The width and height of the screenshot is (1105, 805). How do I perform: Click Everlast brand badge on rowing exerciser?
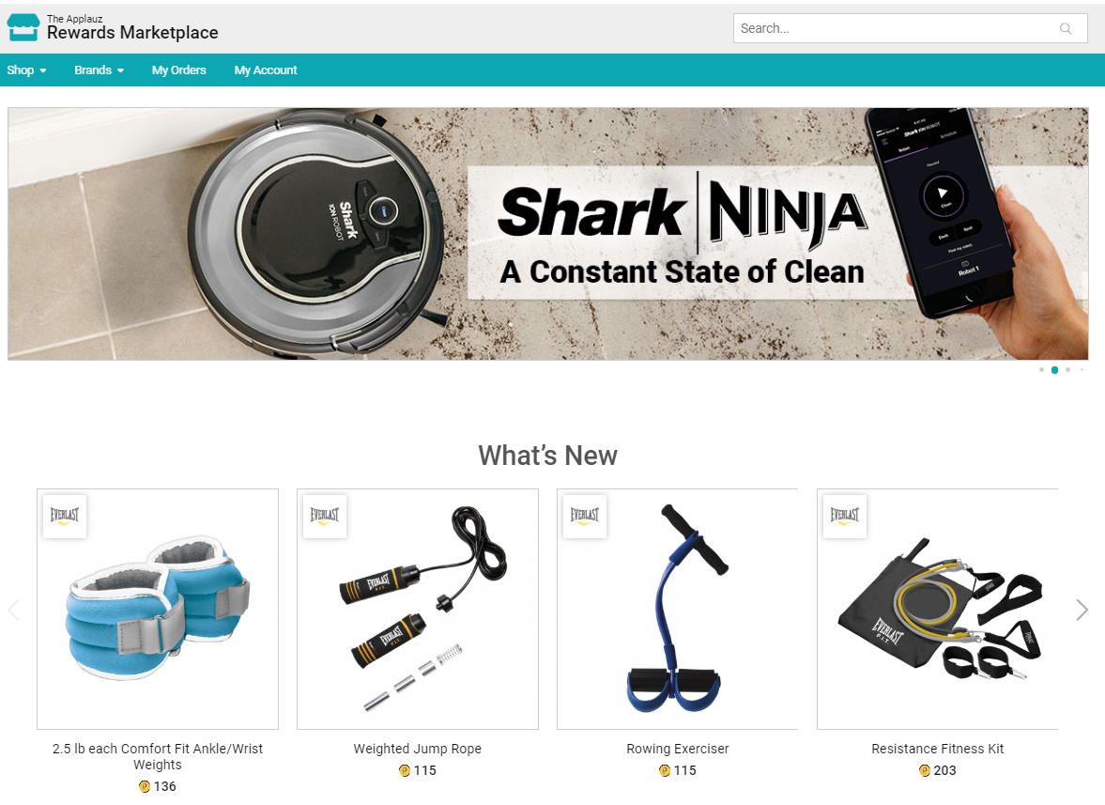[x=585, y=517]
